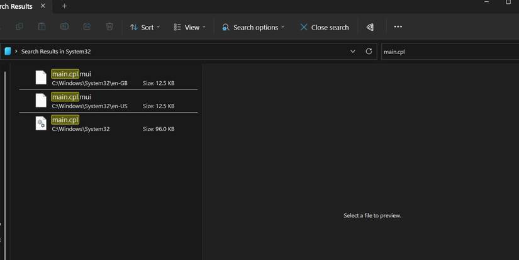Add a new tab with plus button
519x260 pixels.
click(64, 6)
